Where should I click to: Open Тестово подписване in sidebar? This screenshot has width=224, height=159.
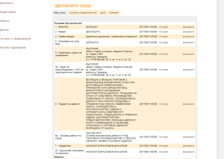tap(13, 48)
